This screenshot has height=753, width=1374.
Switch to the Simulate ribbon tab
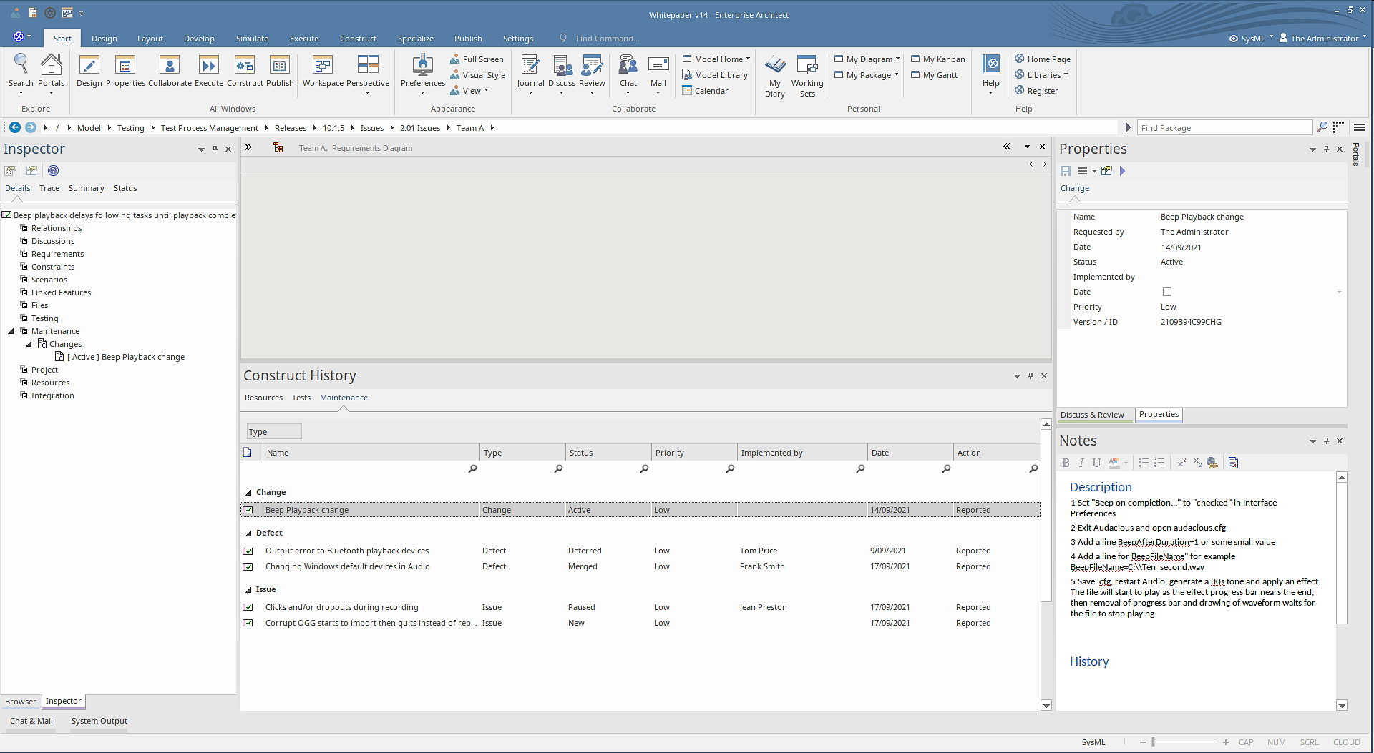point(252,39)
